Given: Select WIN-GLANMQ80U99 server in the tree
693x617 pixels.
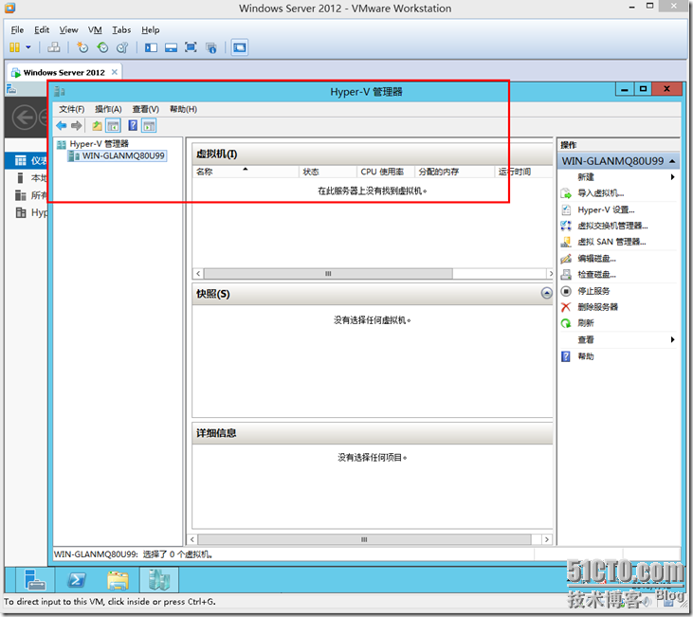Looking at the screenshot, I should point(118,155).
